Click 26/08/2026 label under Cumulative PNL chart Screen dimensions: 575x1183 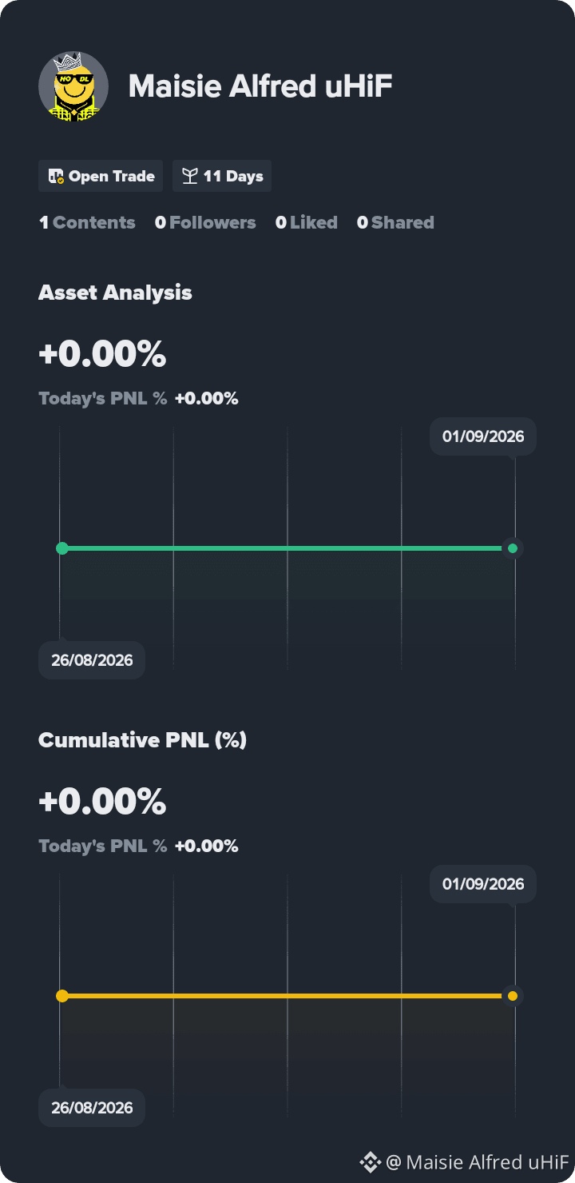tap(92, 1108)
